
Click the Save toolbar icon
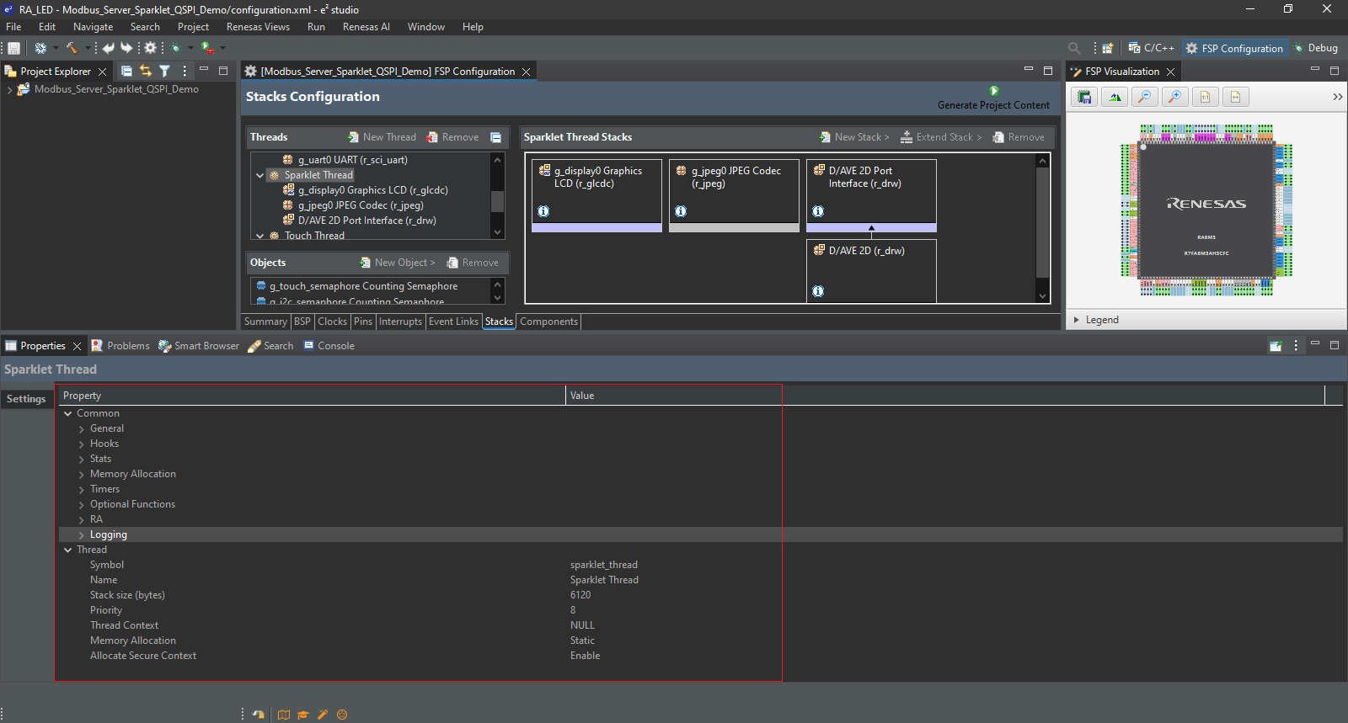point(13,48)
